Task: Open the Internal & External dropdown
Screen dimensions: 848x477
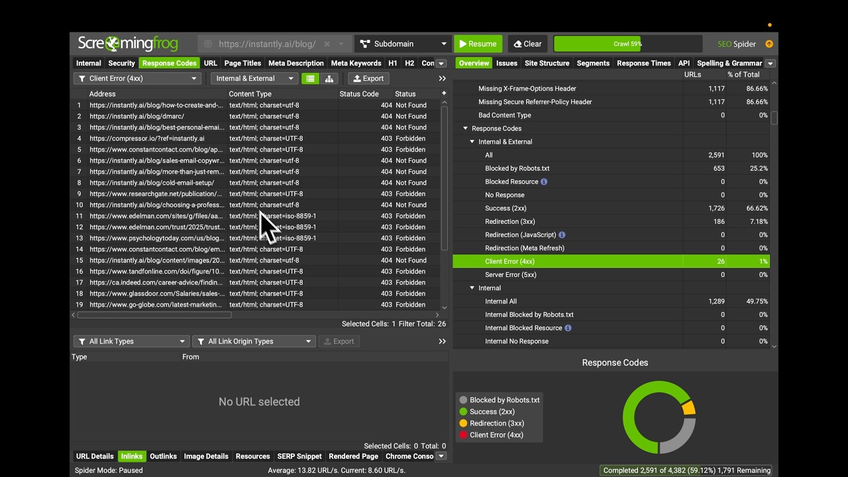Action: point(254,78)
